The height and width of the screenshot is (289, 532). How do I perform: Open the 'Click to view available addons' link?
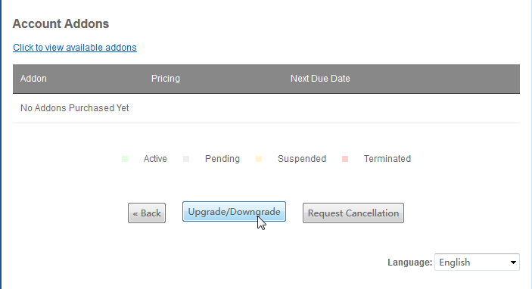(x=75, y=48)
